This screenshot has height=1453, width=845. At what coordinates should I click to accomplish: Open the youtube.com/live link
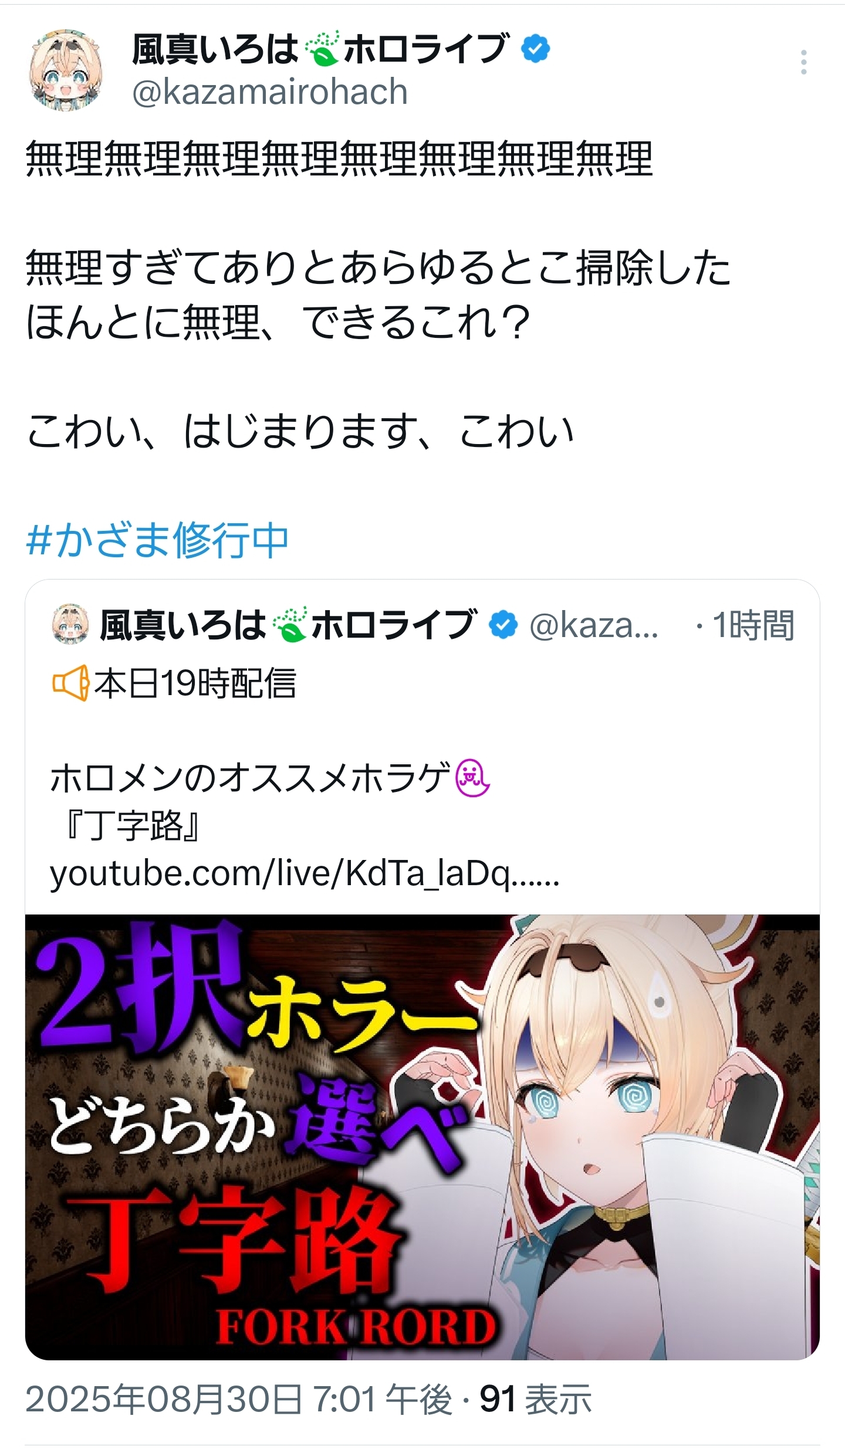305,874
